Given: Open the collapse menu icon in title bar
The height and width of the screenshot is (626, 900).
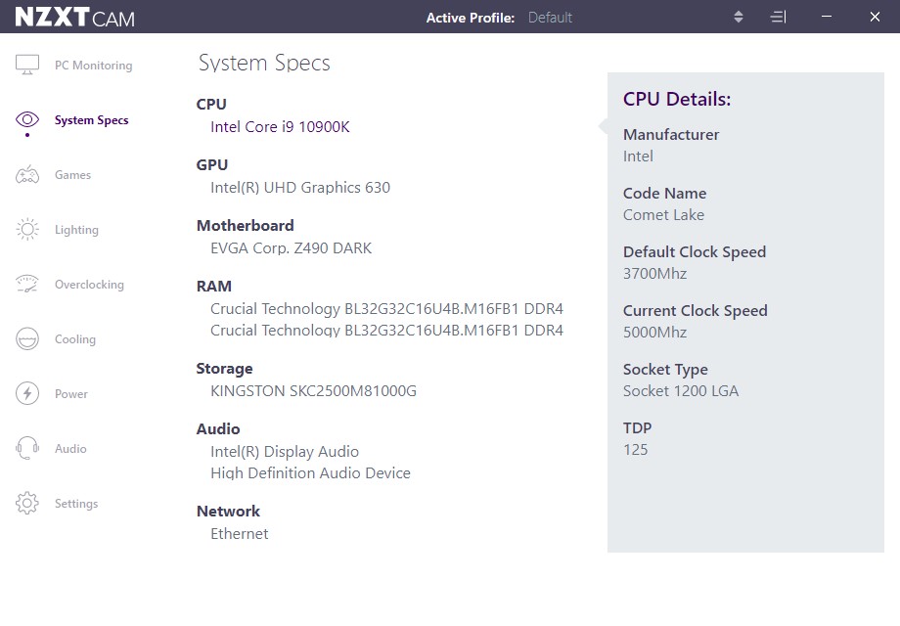Looking at the screenshot, I should pyautogui.click(x=778, y=18).
